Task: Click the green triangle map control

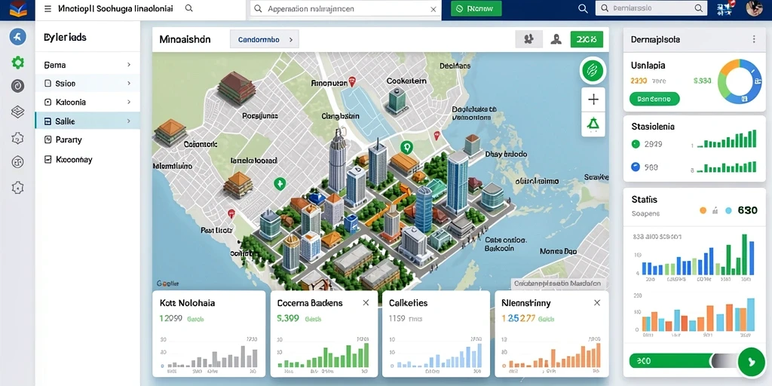Action: pos(593,124)
